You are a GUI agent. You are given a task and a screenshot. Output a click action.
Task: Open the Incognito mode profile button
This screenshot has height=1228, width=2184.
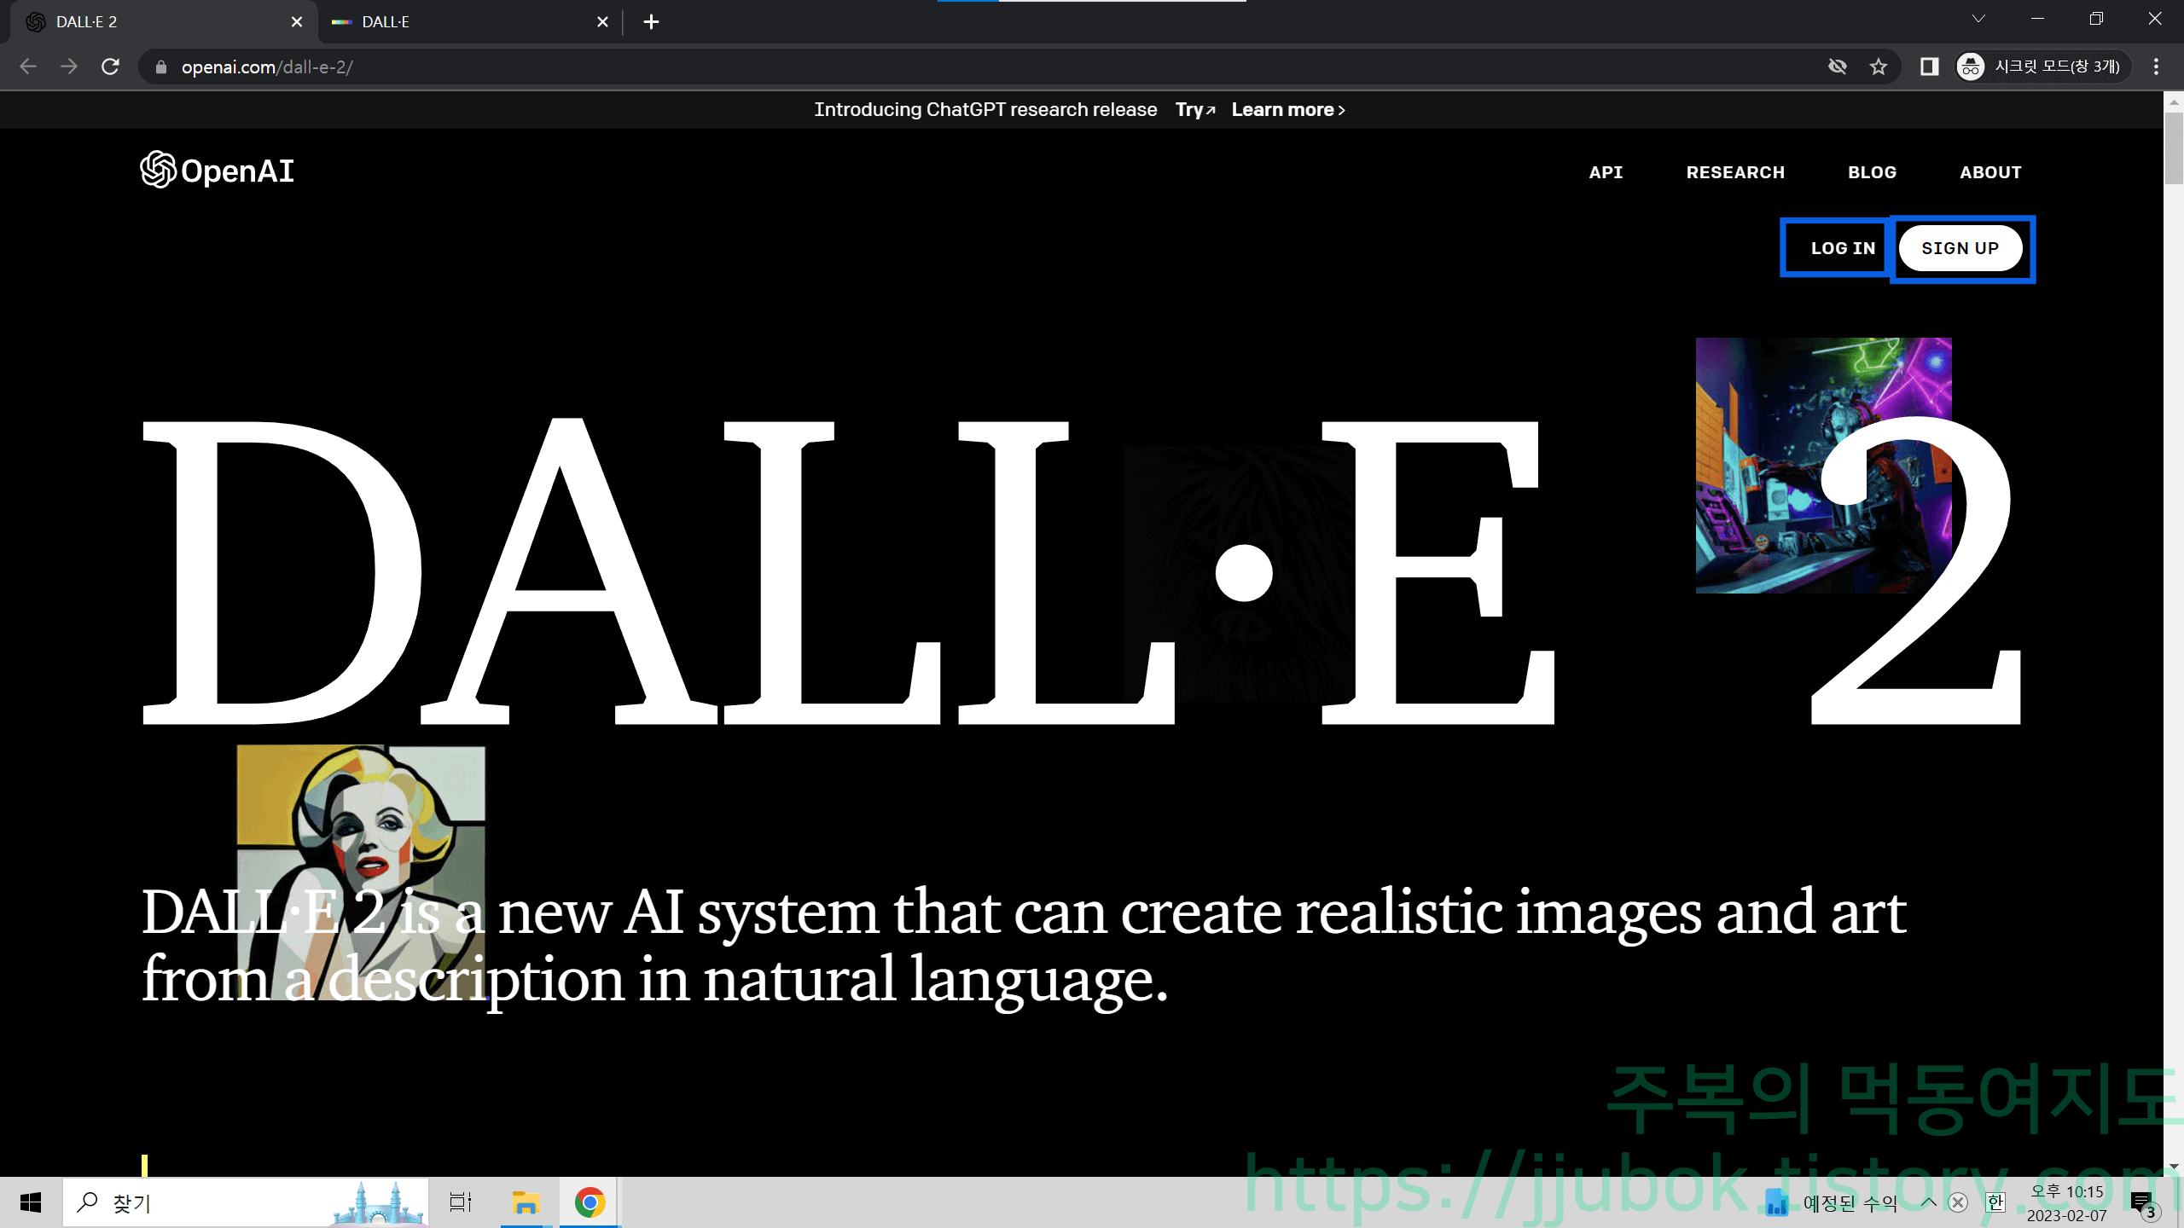pos(2044,67)
